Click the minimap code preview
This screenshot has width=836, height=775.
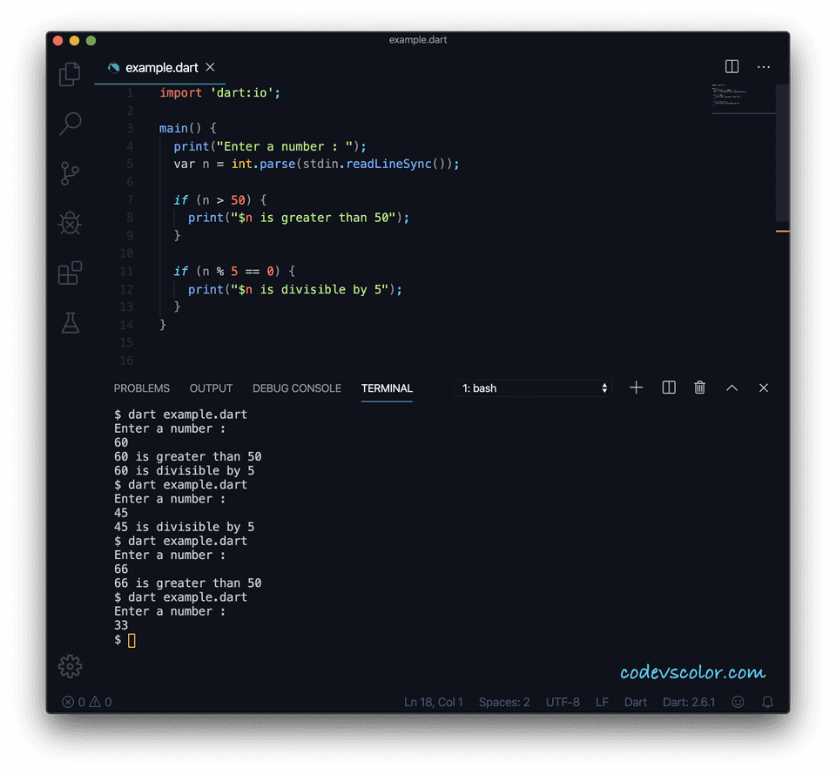(740, 96)
